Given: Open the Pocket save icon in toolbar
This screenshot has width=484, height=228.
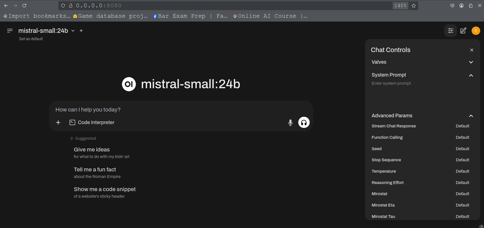Looking at the screenshot, I should (452, 6).
